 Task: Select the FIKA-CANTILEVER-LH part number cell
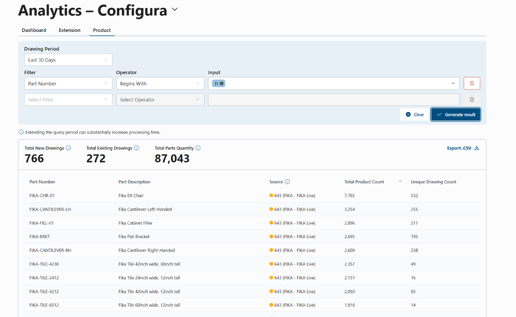(50, 209)
